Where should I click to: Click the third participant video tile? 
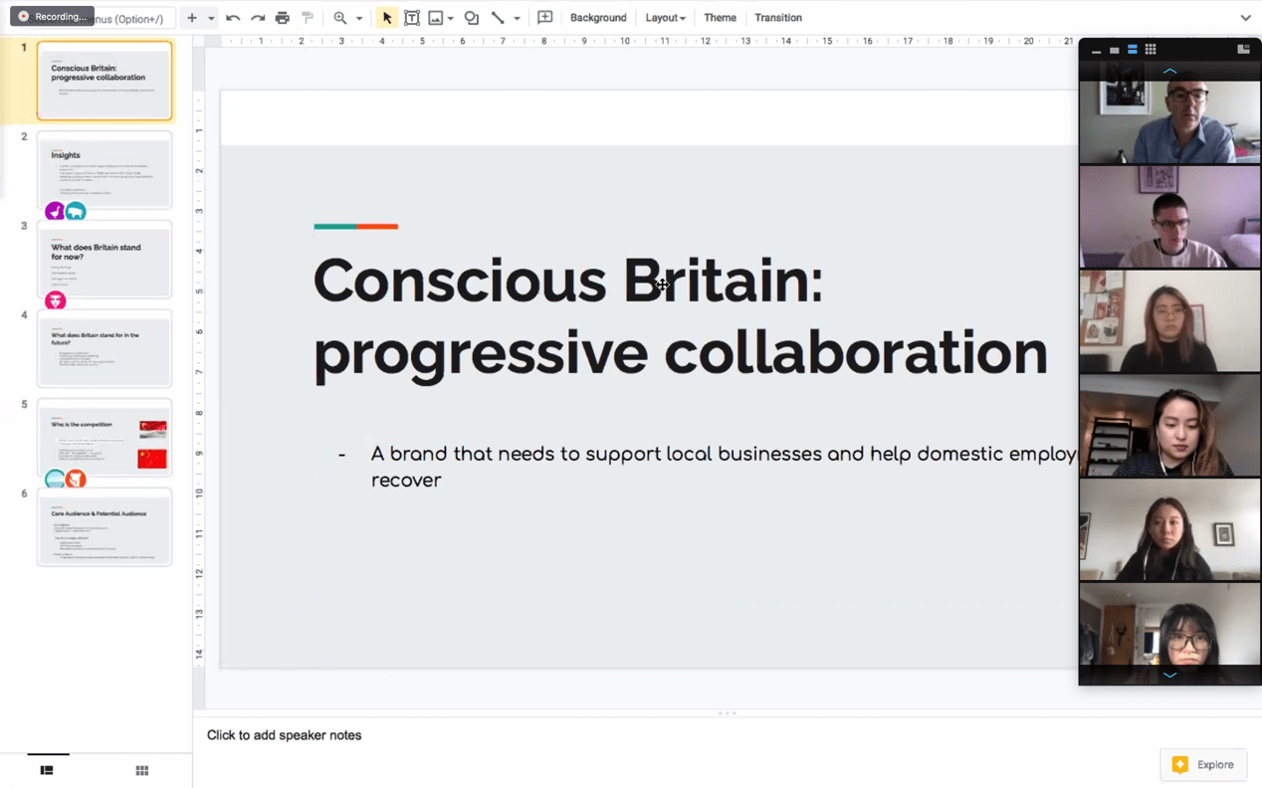point(1169,320)
